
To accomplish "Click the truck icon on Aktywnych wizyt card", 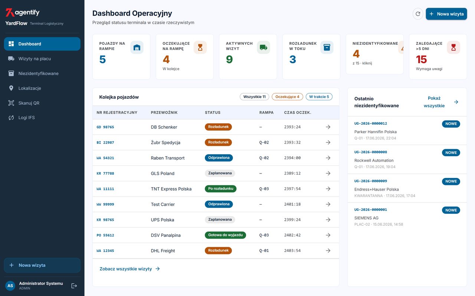I will 263,47.
